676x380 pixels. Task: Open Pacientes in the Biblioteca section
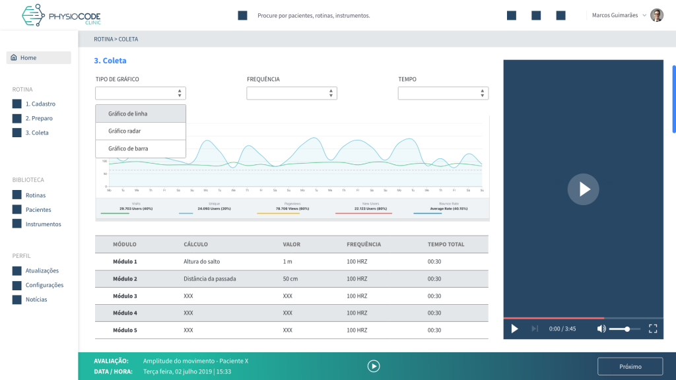[x=38, y=210]
